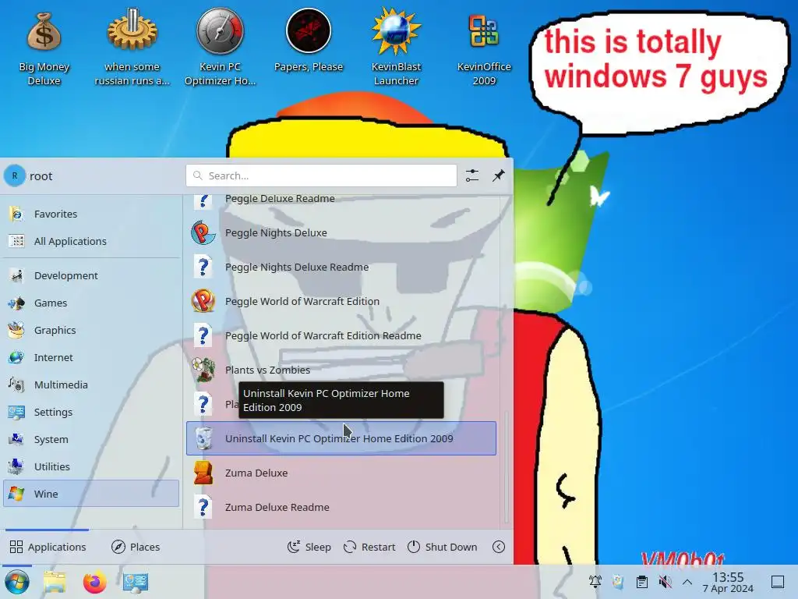Launch Zuma Deluxe
This screenshot has width=798, height=599.
click(x=341, y=473)
